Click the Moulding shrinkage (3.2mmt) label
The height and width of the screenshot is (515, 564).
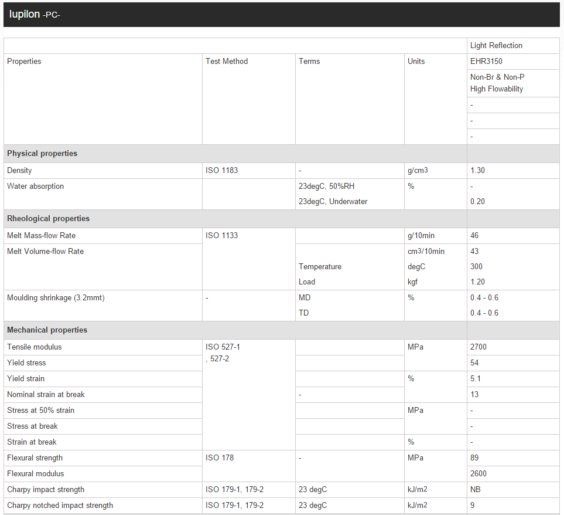tap(56, 298)
